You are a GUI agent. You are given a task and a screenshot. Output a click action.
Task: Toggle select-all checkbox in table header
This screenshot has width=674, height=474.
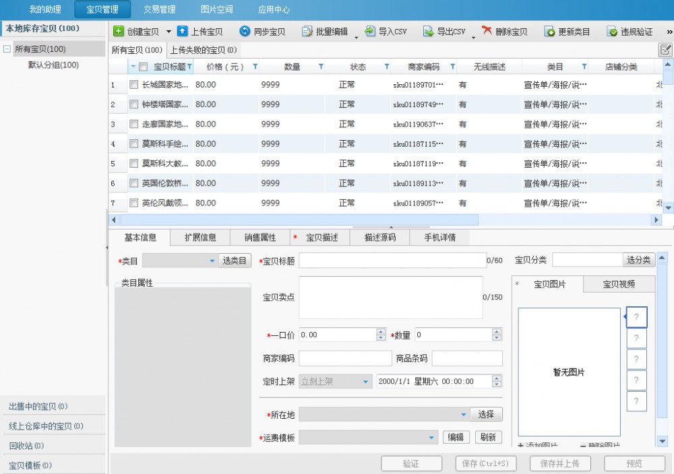(143, 67)
